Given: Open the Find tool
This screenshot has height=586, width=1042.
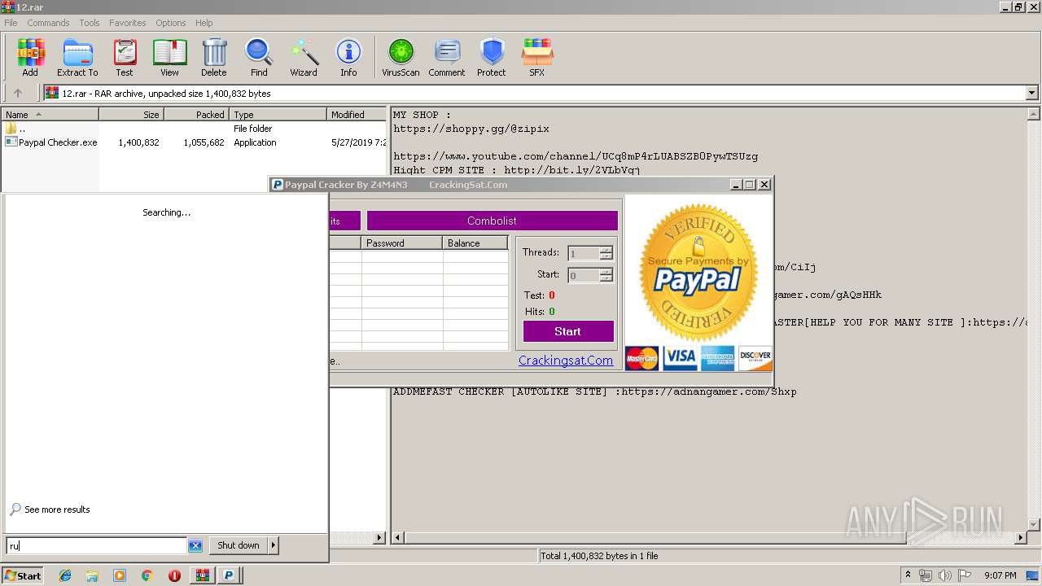Looking at the screenshot, I should click(259, 58).
